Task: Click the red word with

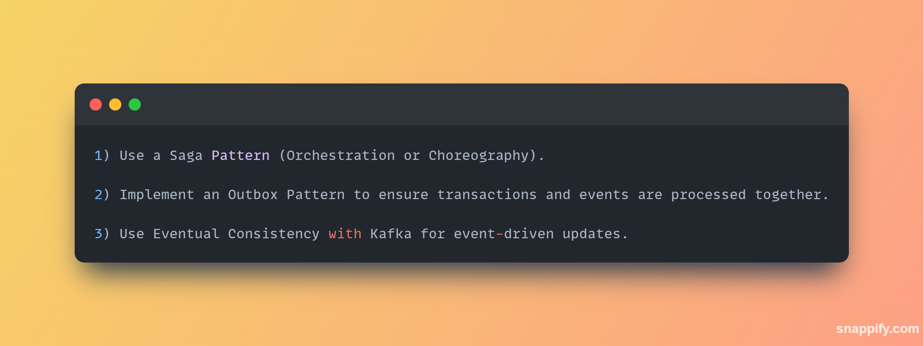Action: [345, 234]
